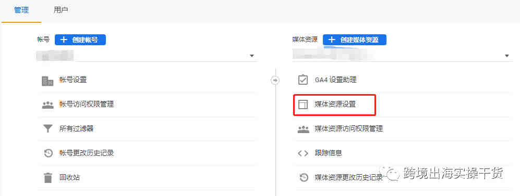520x196 pixels.
Task: Click the people icon beside 帐号访问权限管理
Action: 48,105
